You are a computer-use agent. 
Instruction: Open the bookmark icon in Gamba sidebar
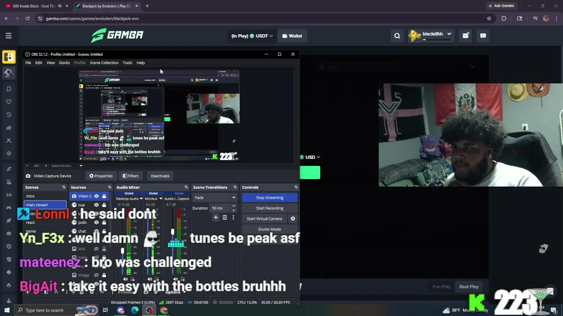tap(8, 89)
